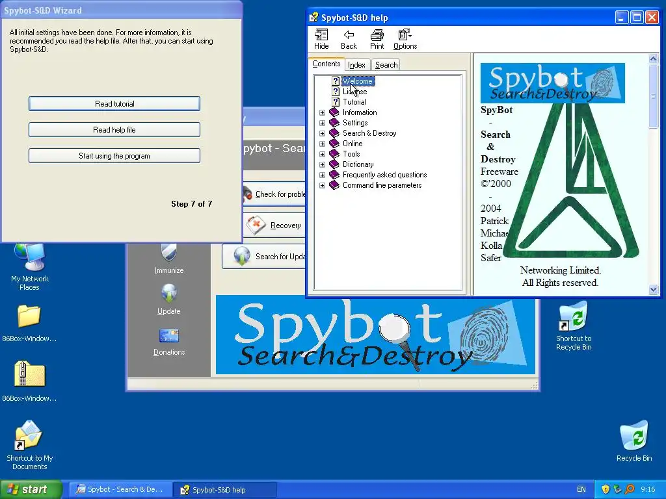
Task: Click the Settings book icon
Action: click(335, 123)
